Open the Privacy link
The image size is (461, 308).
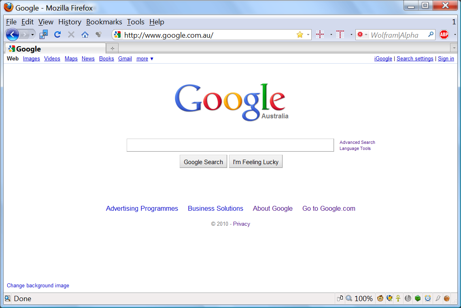coord(242,224)
